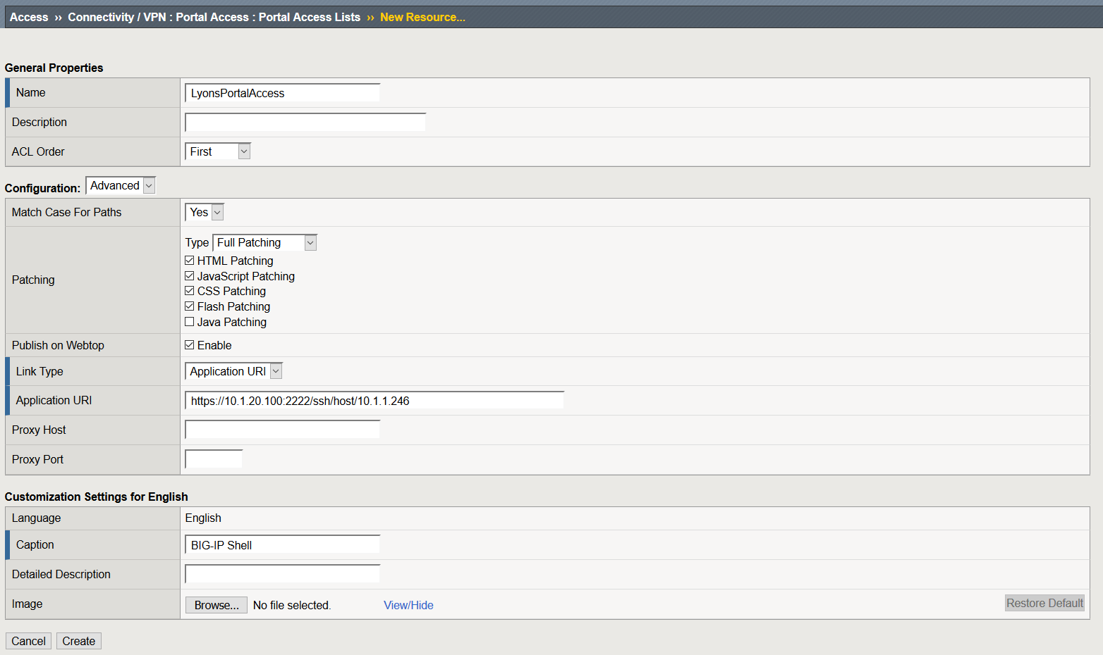Viewport: 1103px width, 655px height.
Task: Open the View/Hide link
Action: [x=408, y=605]
